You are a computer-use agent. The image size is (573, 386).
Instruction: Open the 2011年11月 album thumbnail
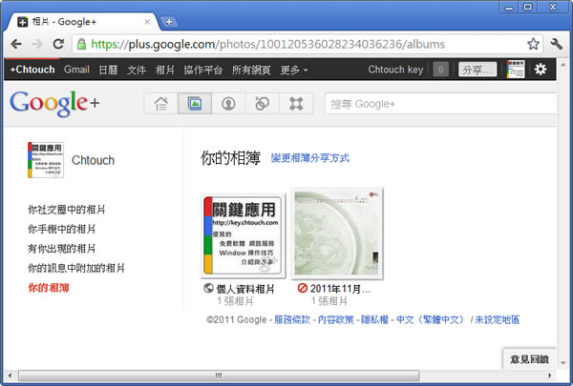tap(337, 234)
